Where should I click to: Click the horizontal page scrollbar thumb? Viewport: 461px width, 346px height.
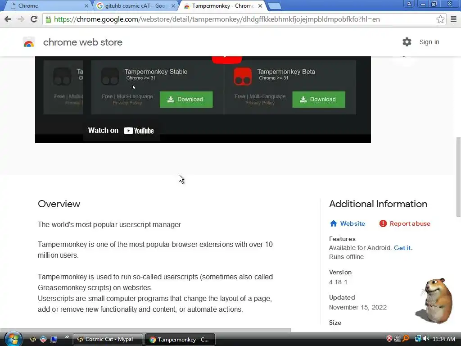tap(145, 330)
